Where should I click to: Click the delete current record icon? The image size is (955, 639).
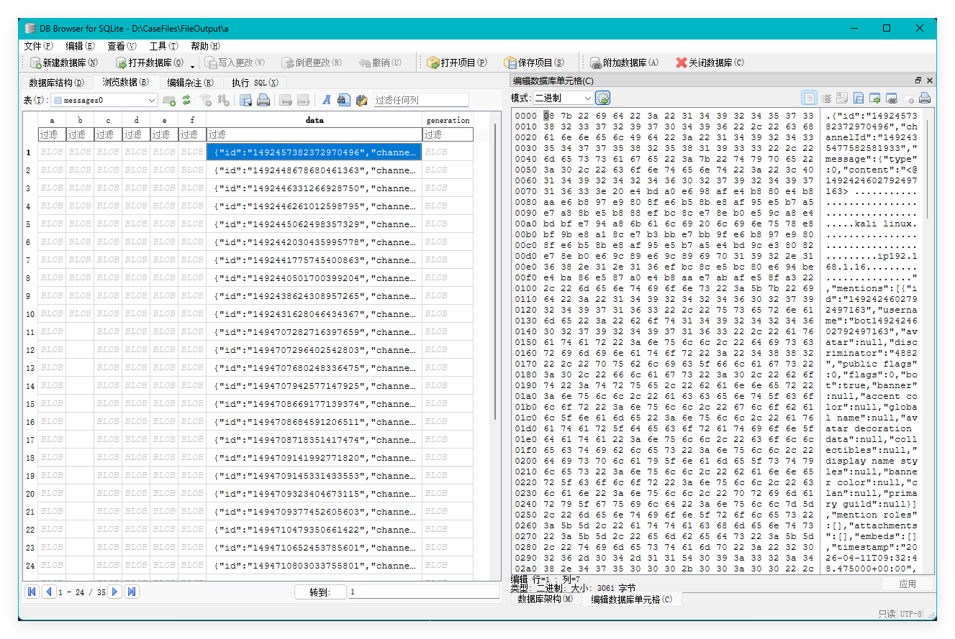point(303,100)
